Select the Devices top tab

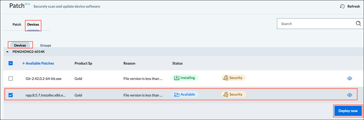click(x=33, y=25)
